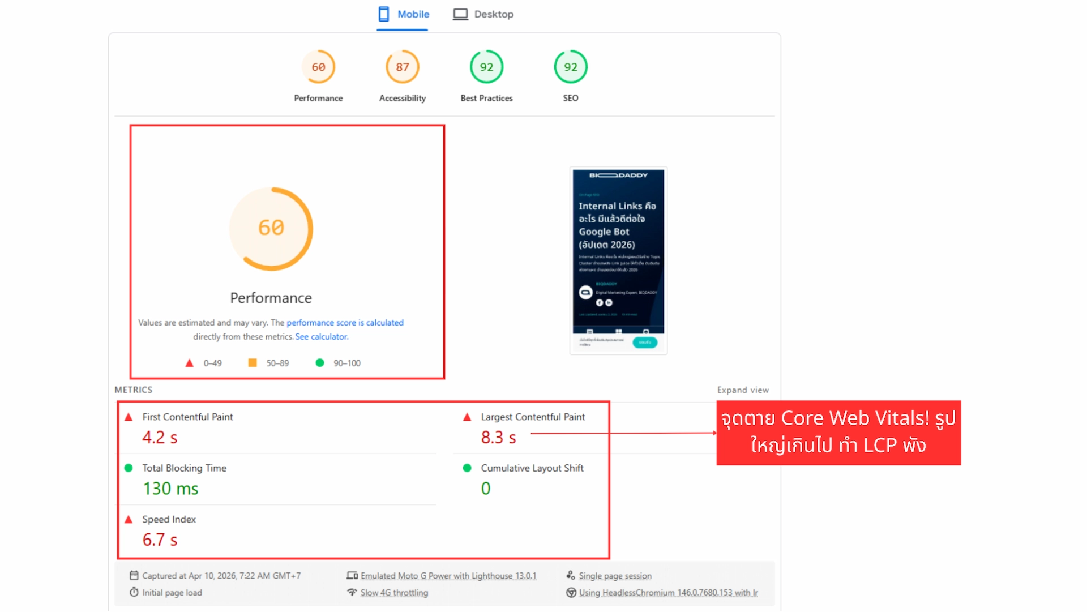The height and width of the screenshot is (612, 1087).
Task: Click the stopwatch icon by Initial page load
Action: [134, 592]
